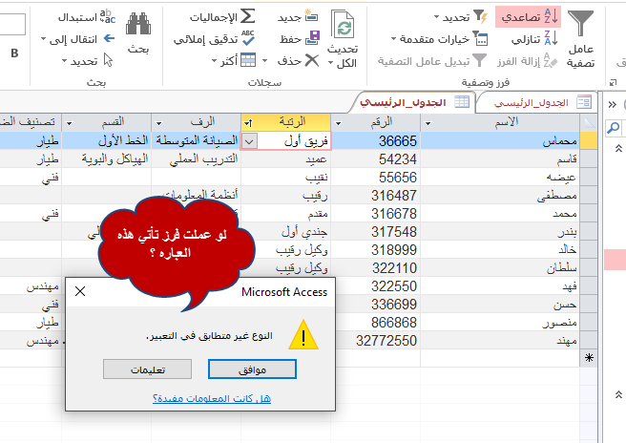Select the rank cell عميد
This screenshot has height=443, width=626.
tap(286, 159)
